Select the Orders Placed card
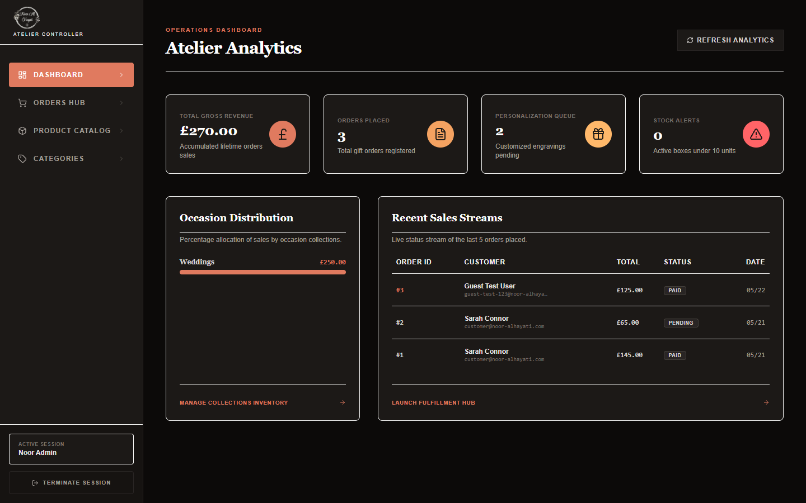Image resolution: width=806 pixels, height=503 pixels. tap(396, 134)
